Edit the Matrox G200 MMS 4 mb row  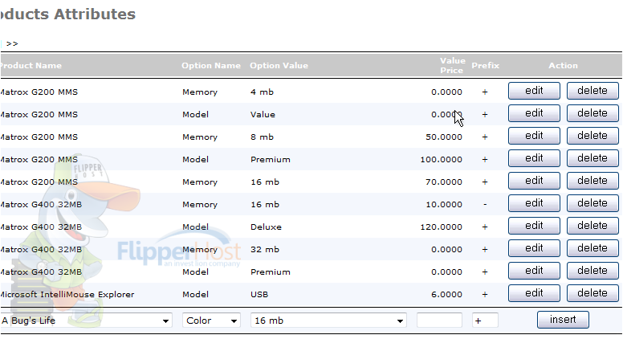[534, 91]
